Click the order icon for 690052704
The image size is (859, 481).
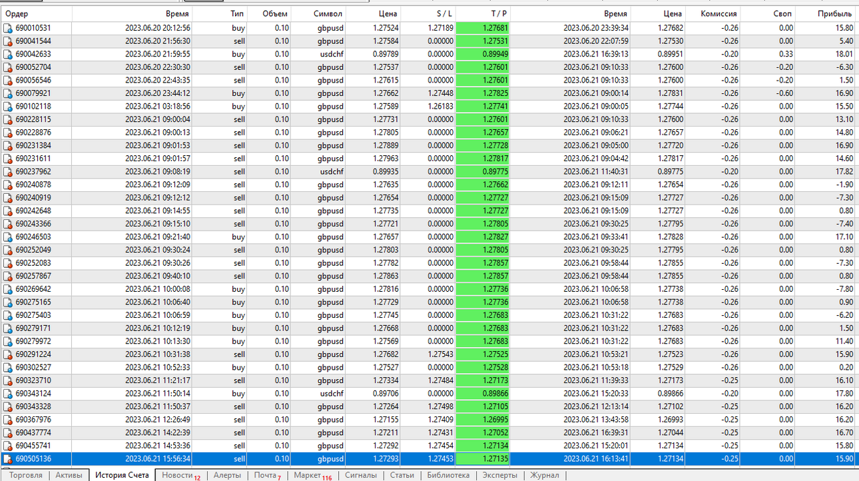point(8,67)
